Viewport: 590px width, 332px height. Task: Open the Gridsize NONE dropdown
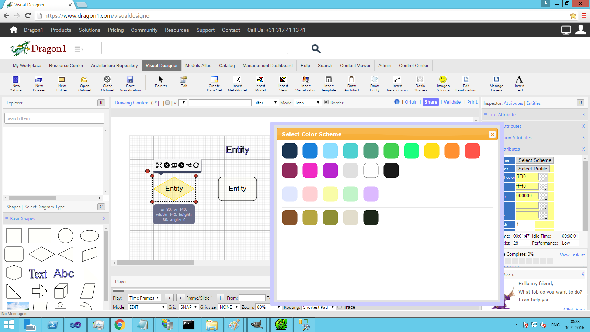pos(229,307)
